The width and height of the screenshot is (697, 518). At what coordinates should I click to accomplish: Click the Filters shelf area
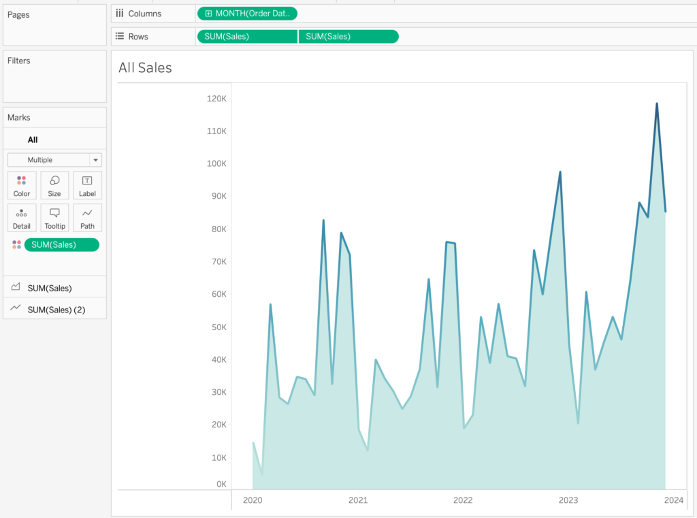[54, 76]
